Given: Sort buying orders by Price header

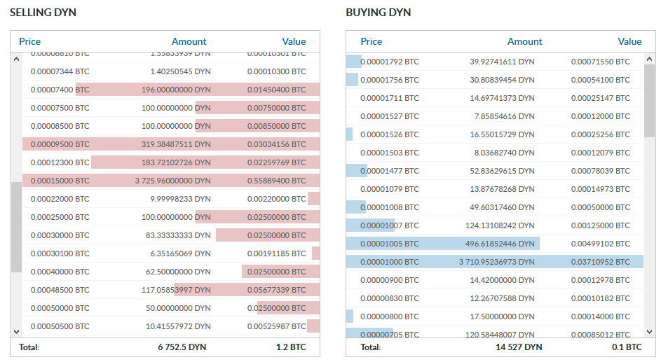Looking at the screenshot, I should 371,41.
